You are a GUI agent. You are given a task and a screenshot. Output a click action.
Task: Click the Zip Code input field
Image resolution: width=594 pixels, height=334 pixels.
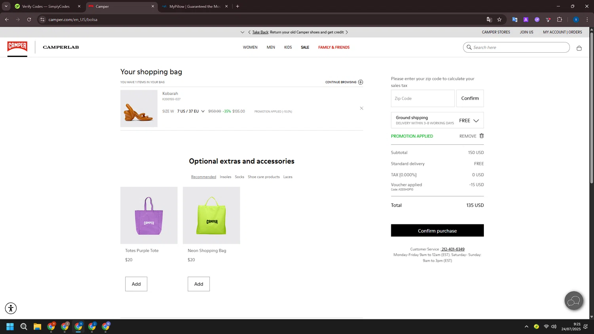click(423, 98)
